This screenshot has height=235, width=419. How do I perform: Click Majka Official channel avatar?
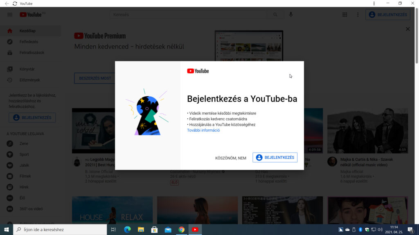click(x=332, y=162)
